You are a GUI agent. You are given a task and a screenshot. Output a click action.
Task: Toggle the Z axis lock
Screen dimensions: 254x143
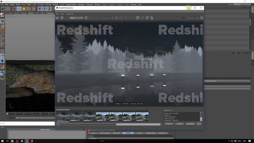pyautogui.click(x=49, y=9)
